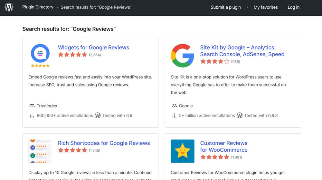Open the Plugin Directory menu item

(38, 7)
